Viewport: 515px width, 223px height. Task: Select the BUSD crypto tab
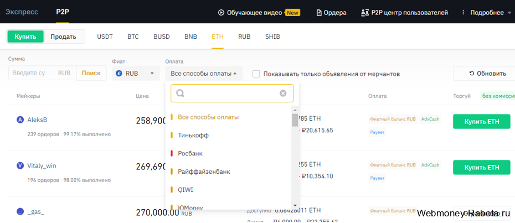coord(162,37)
